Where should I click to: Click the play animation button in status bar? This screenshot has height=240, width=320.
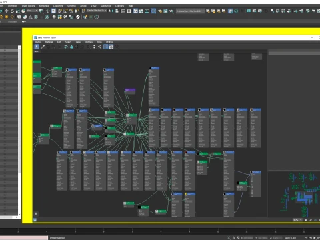(315, 238)
